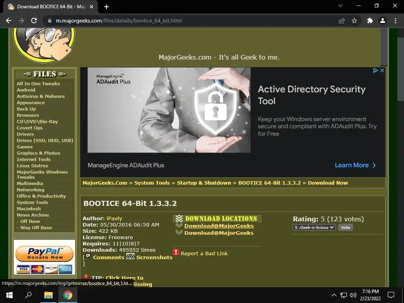This screenshot has height=303, width=404.
Task: Open File Explorer from the taskbar
Action: click(x=48, y=295)
